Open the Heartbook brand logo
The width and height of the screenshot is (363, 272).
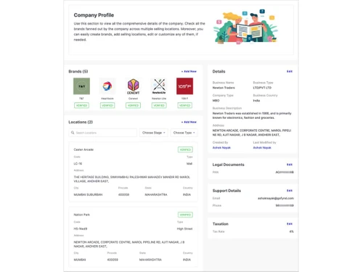point(107,86)
